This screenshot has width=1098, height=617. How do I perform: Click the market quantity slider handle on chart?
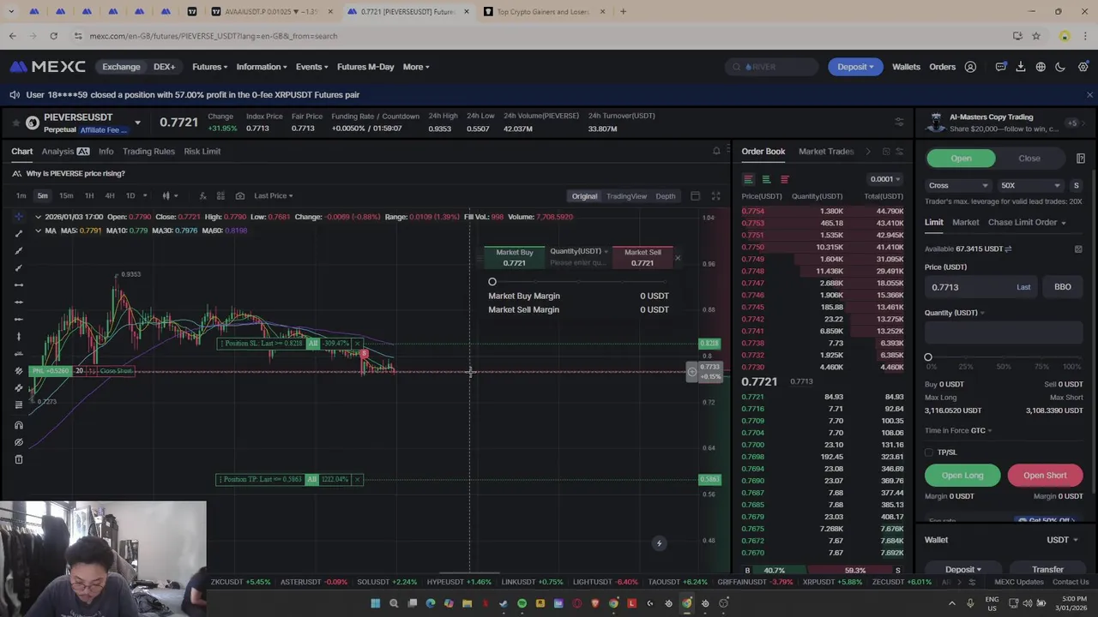tap(492, 282)
